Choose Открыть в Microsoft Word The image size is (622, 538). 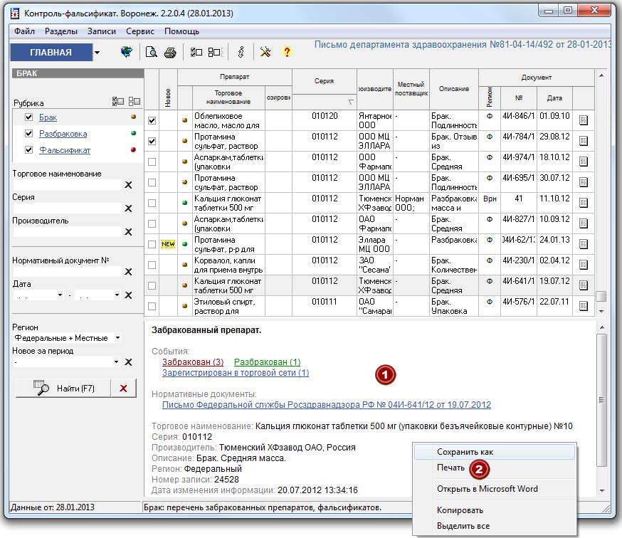(x=495, y=489)
